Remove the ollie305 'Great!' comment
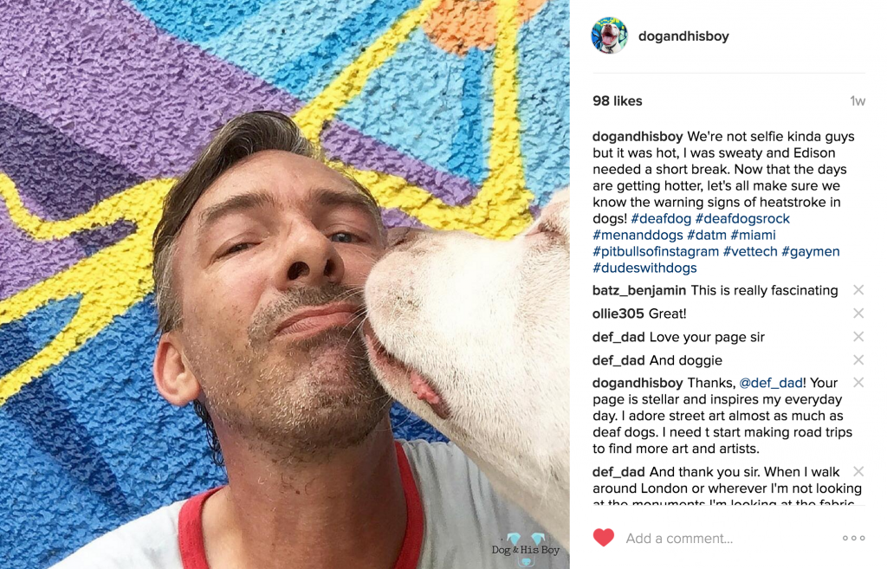887x569 pixels. click(x=858, y=314)
